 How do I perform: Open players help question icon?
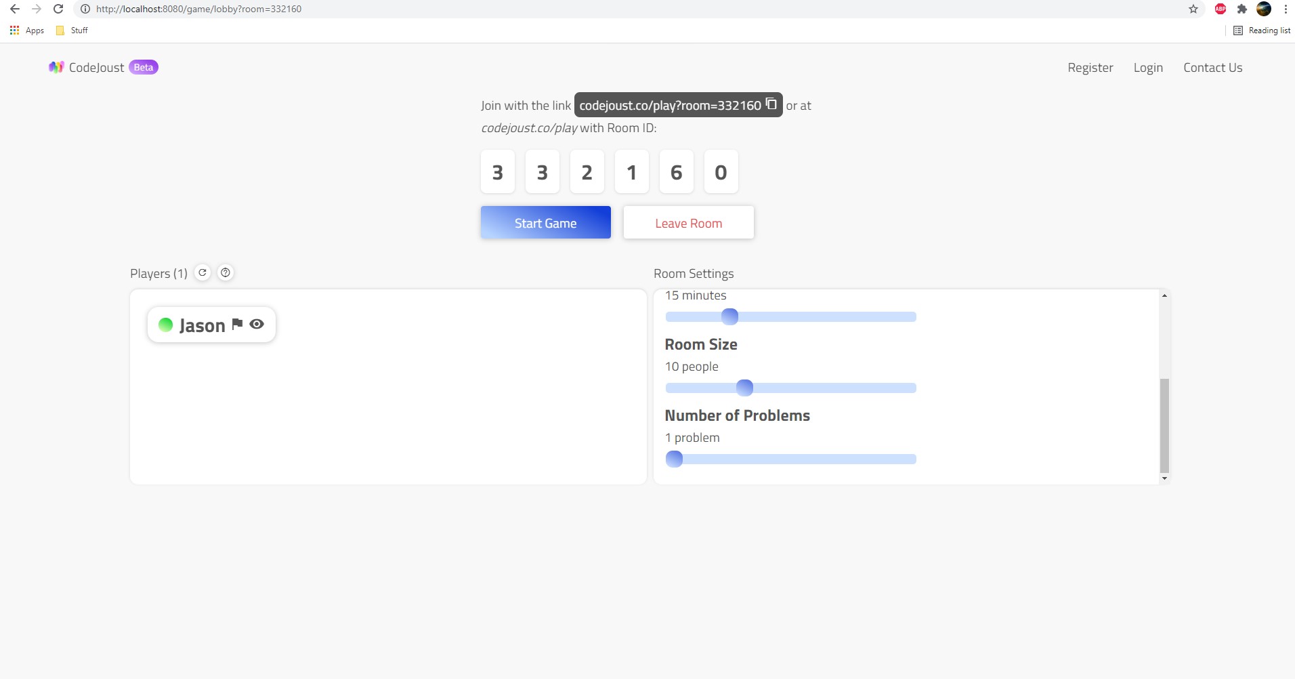pos(226,272)
